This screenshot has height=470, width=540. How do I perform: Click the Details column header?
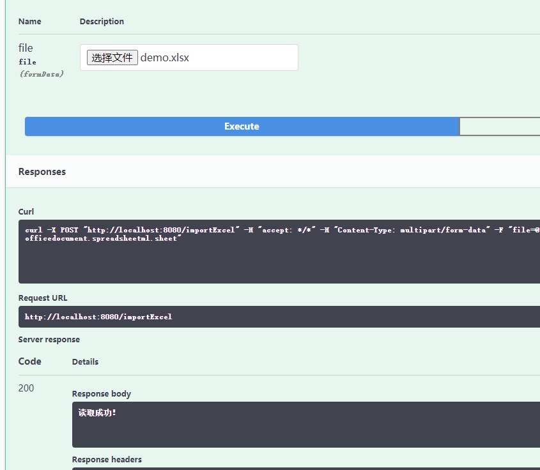[85, 361]
